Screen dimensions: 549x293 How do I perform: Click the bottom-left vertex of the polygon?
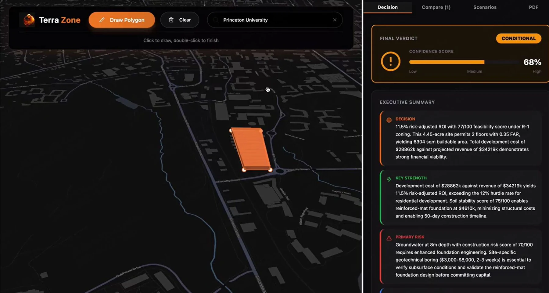pyautogui.click(x=244, y=170)
